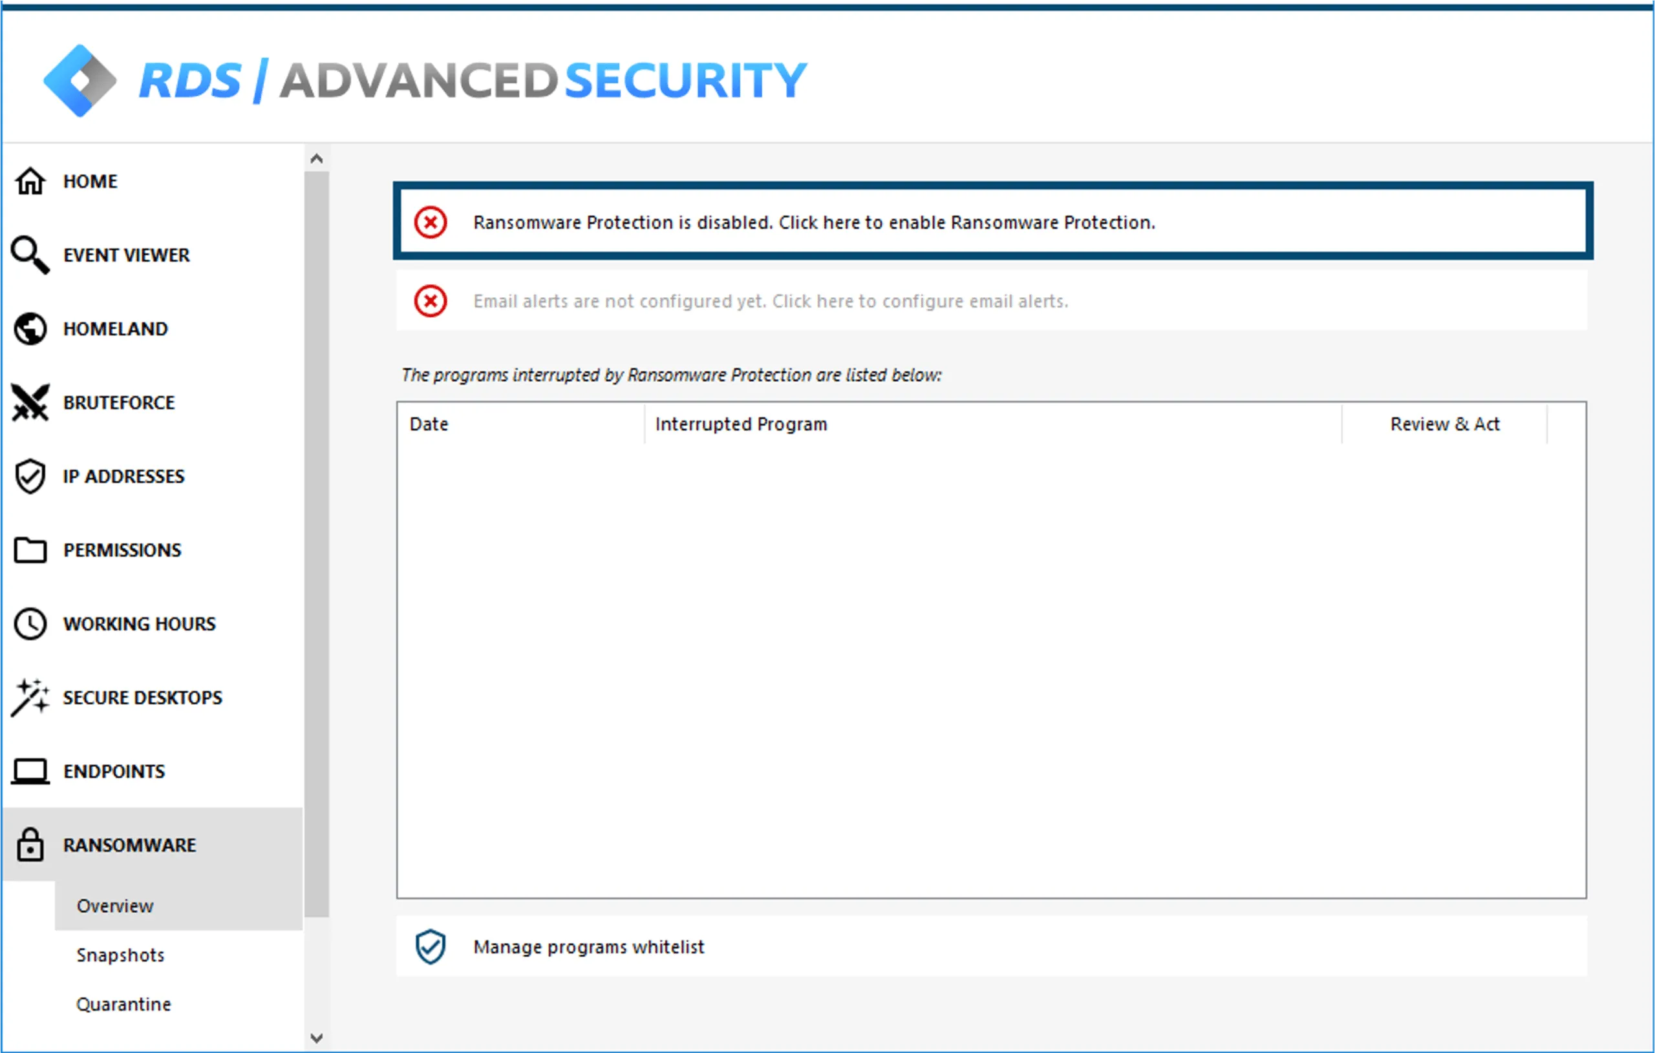
Task: Configure email alerts link
Action: coord(771,301)
